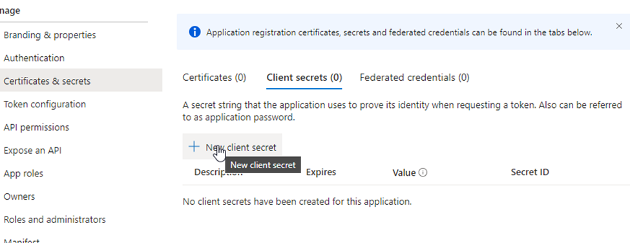630x243 pixels.
Task: Open Token configuration page
Action: (45, 105)
